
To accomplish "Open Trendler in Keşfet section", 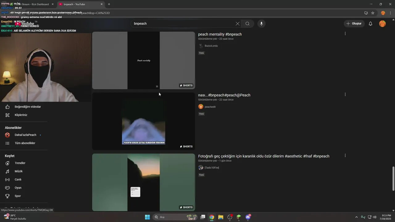I will pos(23,163).
